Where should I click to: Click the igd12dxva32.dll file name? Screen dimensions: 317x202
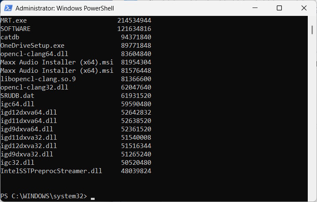28,146
